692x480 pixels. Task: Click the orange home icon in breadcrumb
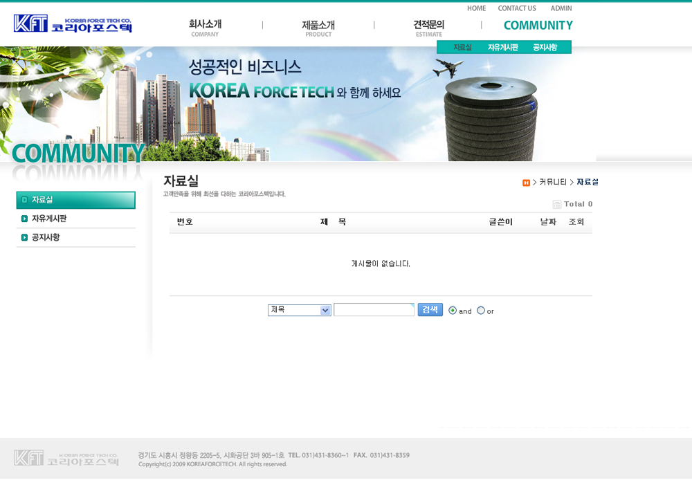(x=526, y=183)
